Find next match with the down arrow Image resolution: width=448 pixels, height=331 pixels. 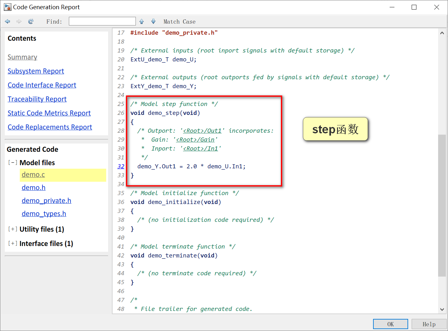coord(153,21)
